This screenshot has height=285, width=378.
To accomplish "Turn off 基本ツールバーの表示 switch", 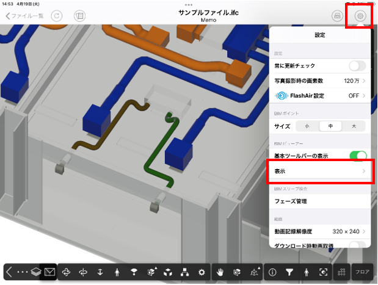I will [x=357, y=156].
